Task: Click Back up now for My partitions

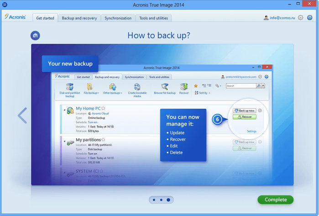Action: (244, 142)
